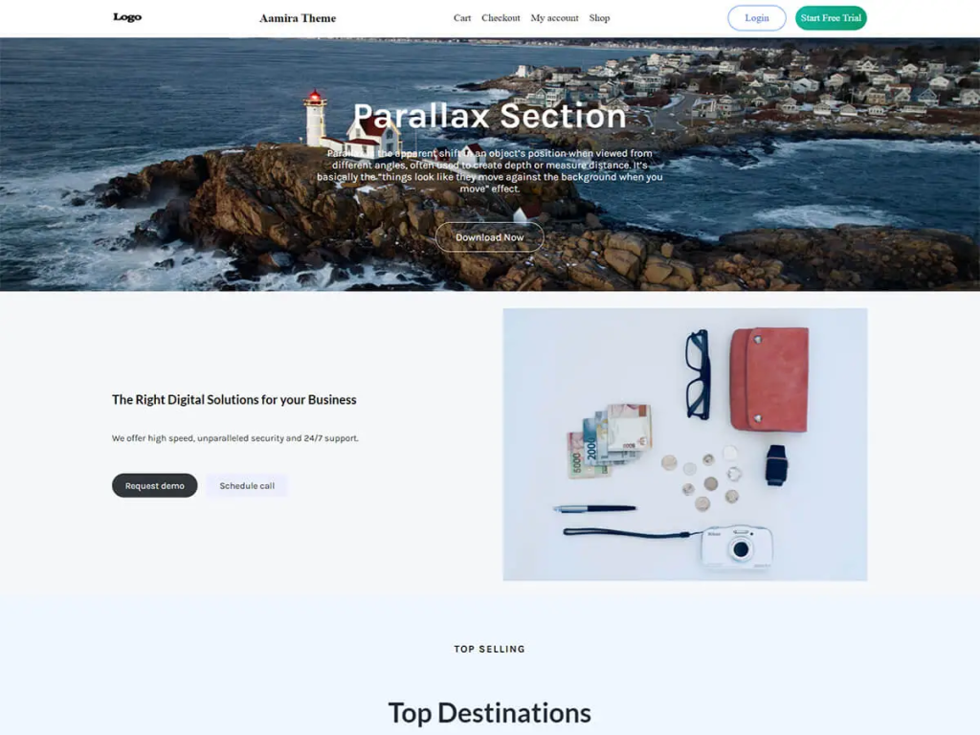Open the Aamira Theme site title link

[298, 18]
